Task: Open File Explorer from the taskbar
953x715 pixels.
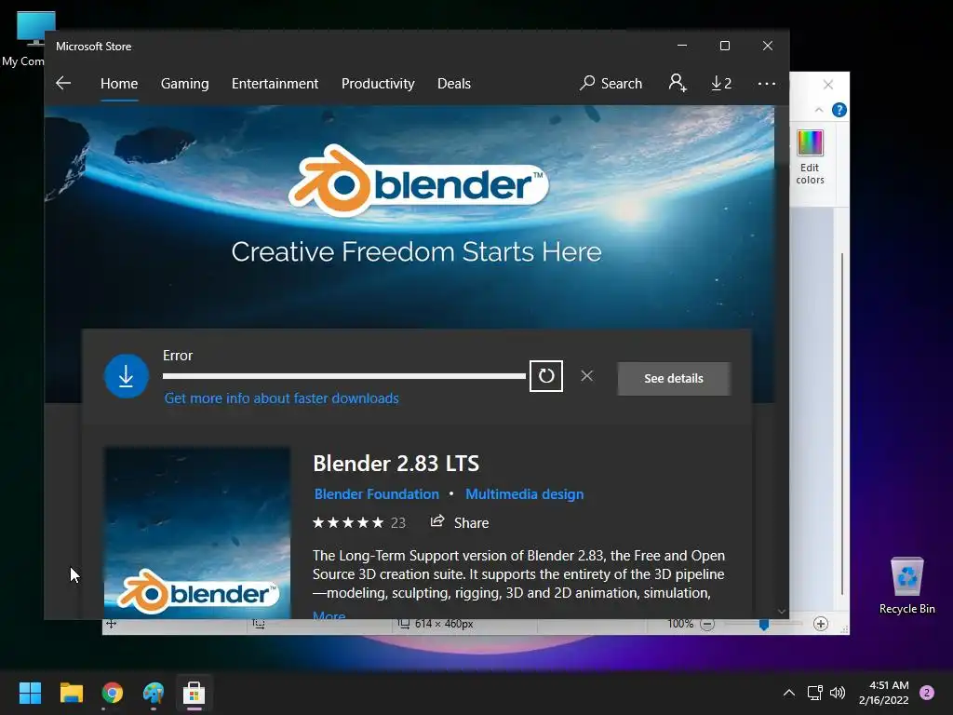Action: pyautogui.click(x=71, y=693)
